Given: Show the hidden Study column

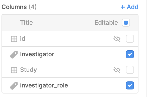Looking at the screenshot, I should pos(117,70).
